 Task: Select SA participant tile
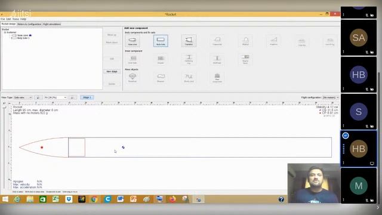pyautogui.click(x=359, y=38)
